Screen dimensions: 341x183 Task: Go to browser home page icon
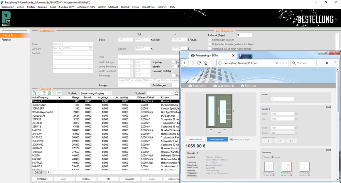click(x=206, y=63)
